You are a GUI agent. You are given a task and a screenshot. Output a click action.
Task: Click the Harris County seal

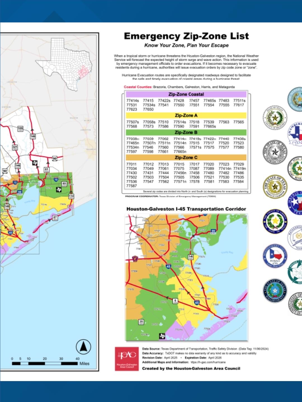(x=295, y=203)
